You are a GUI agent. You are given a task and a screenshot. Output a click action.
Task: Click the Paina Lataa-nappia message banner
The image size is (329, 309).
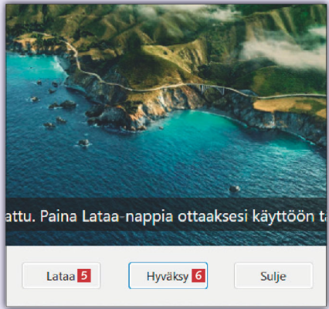click(x=166, y=215)
